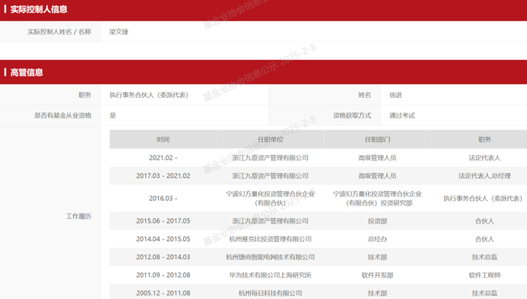This screenshot has height=299, width=527.
Task: Click 华为技术有限公司上海研究所
Action: [270, 275]
